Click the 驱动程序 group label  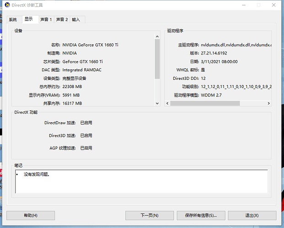pyautogui.click(x=175, y=31)
